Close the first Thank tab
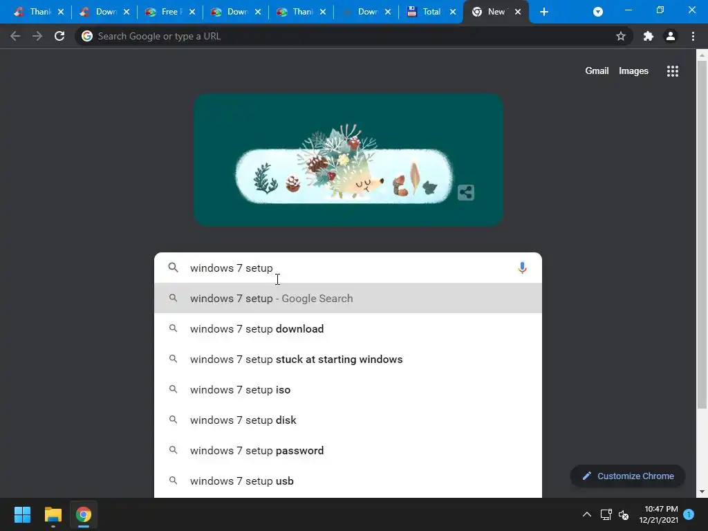Viewport: 708px width, 531px height. tap(61, 12)
